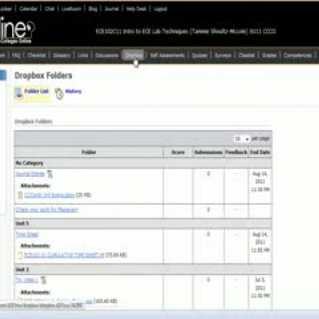Open the Time Sheet folder link

click(27, 234)
